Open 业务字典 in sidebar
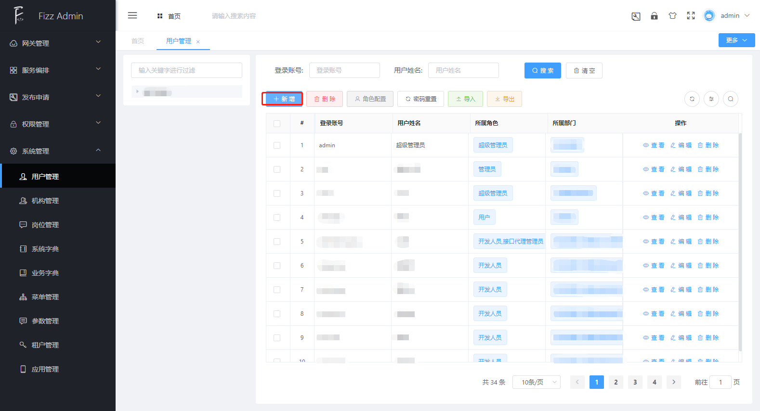Image resolution: width=760 pixels, height=411 pixels. tap(58, 273)
